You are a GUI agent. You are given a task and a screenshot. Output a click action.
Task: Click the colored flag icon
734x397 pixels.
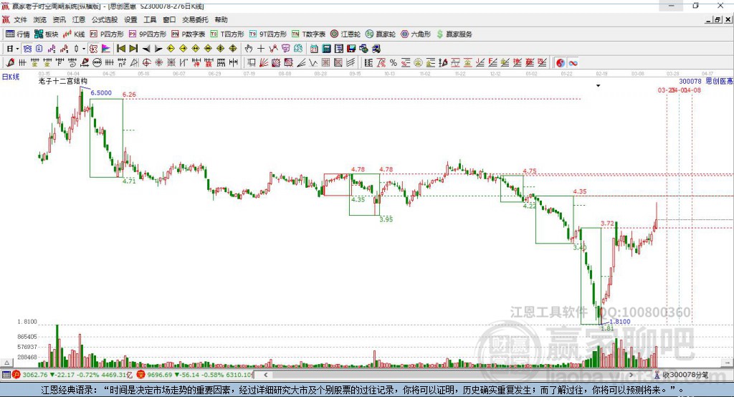(x=106, y=49)
